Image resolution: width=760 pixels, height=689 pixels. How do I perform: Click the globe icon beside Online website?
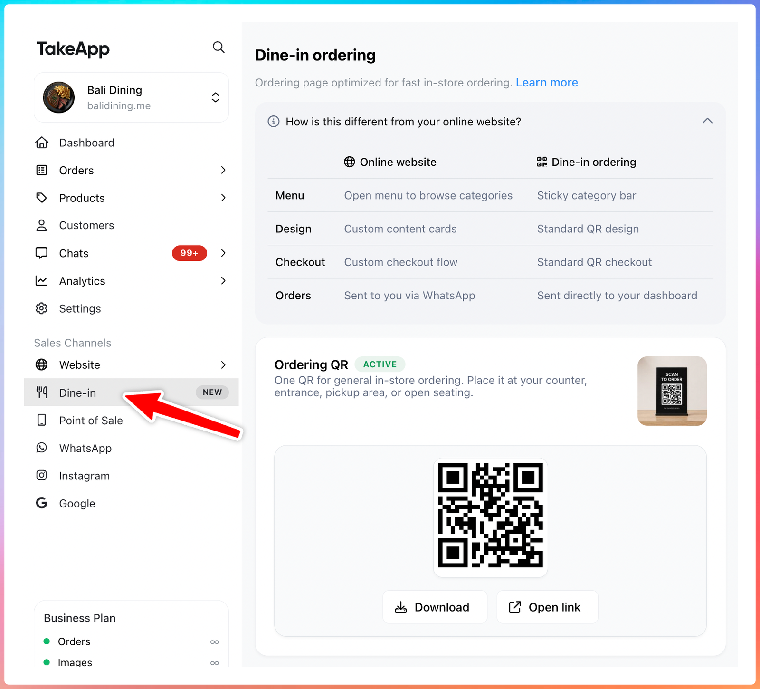350,162
